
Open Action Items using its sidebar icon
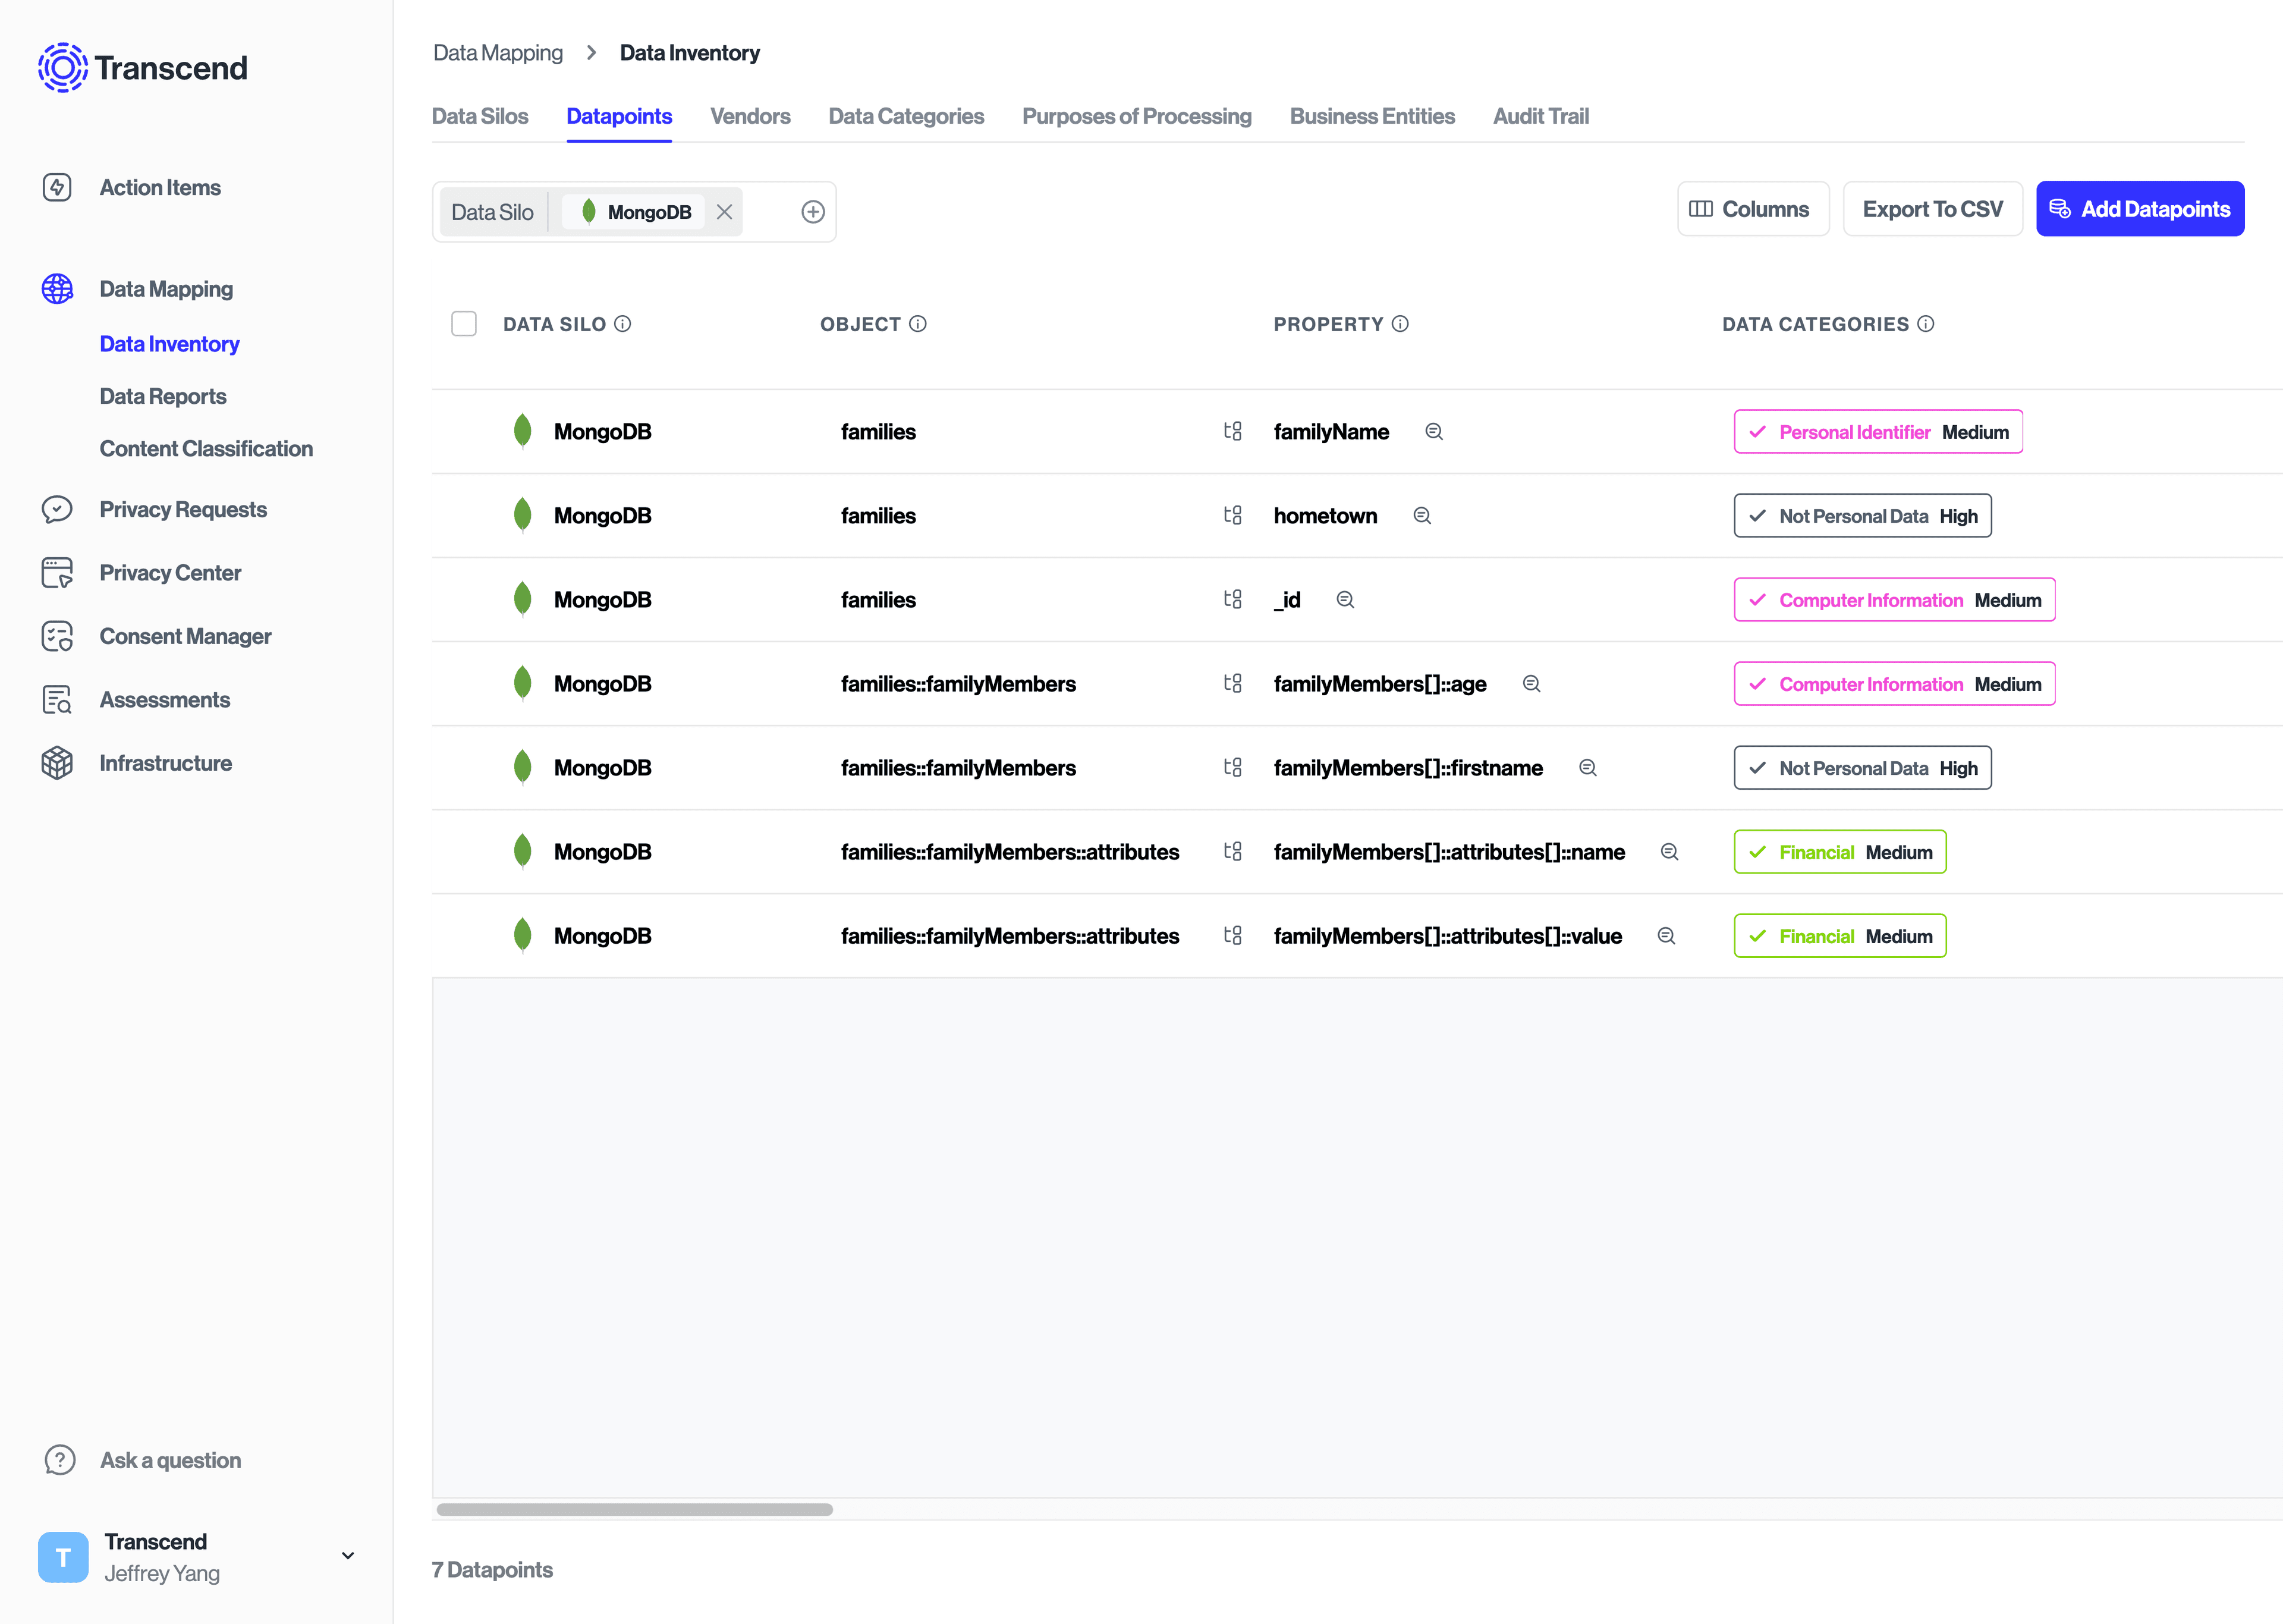click(x=57, y=187)
